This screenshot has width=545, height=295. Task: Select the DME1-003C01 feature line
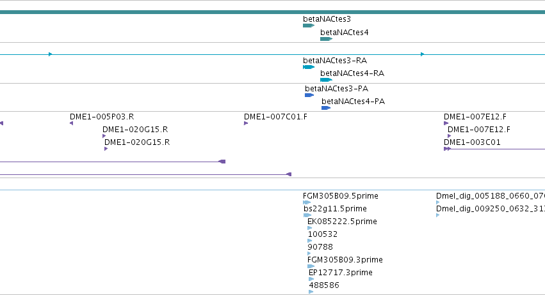coord(494,149)
